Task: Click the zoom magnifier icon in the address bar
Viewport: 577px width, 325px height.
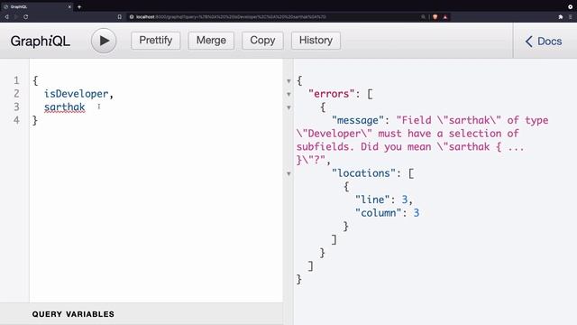Action: coord(423,17)
